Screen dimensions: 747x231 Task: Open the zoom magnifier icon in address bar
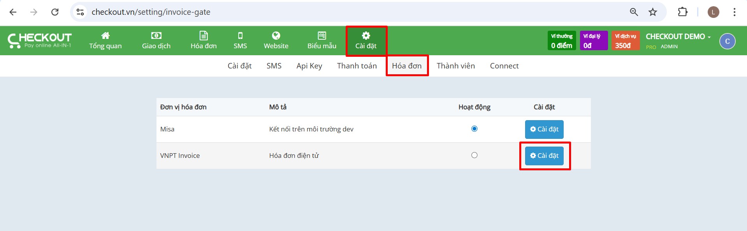[x=634, y=12]
